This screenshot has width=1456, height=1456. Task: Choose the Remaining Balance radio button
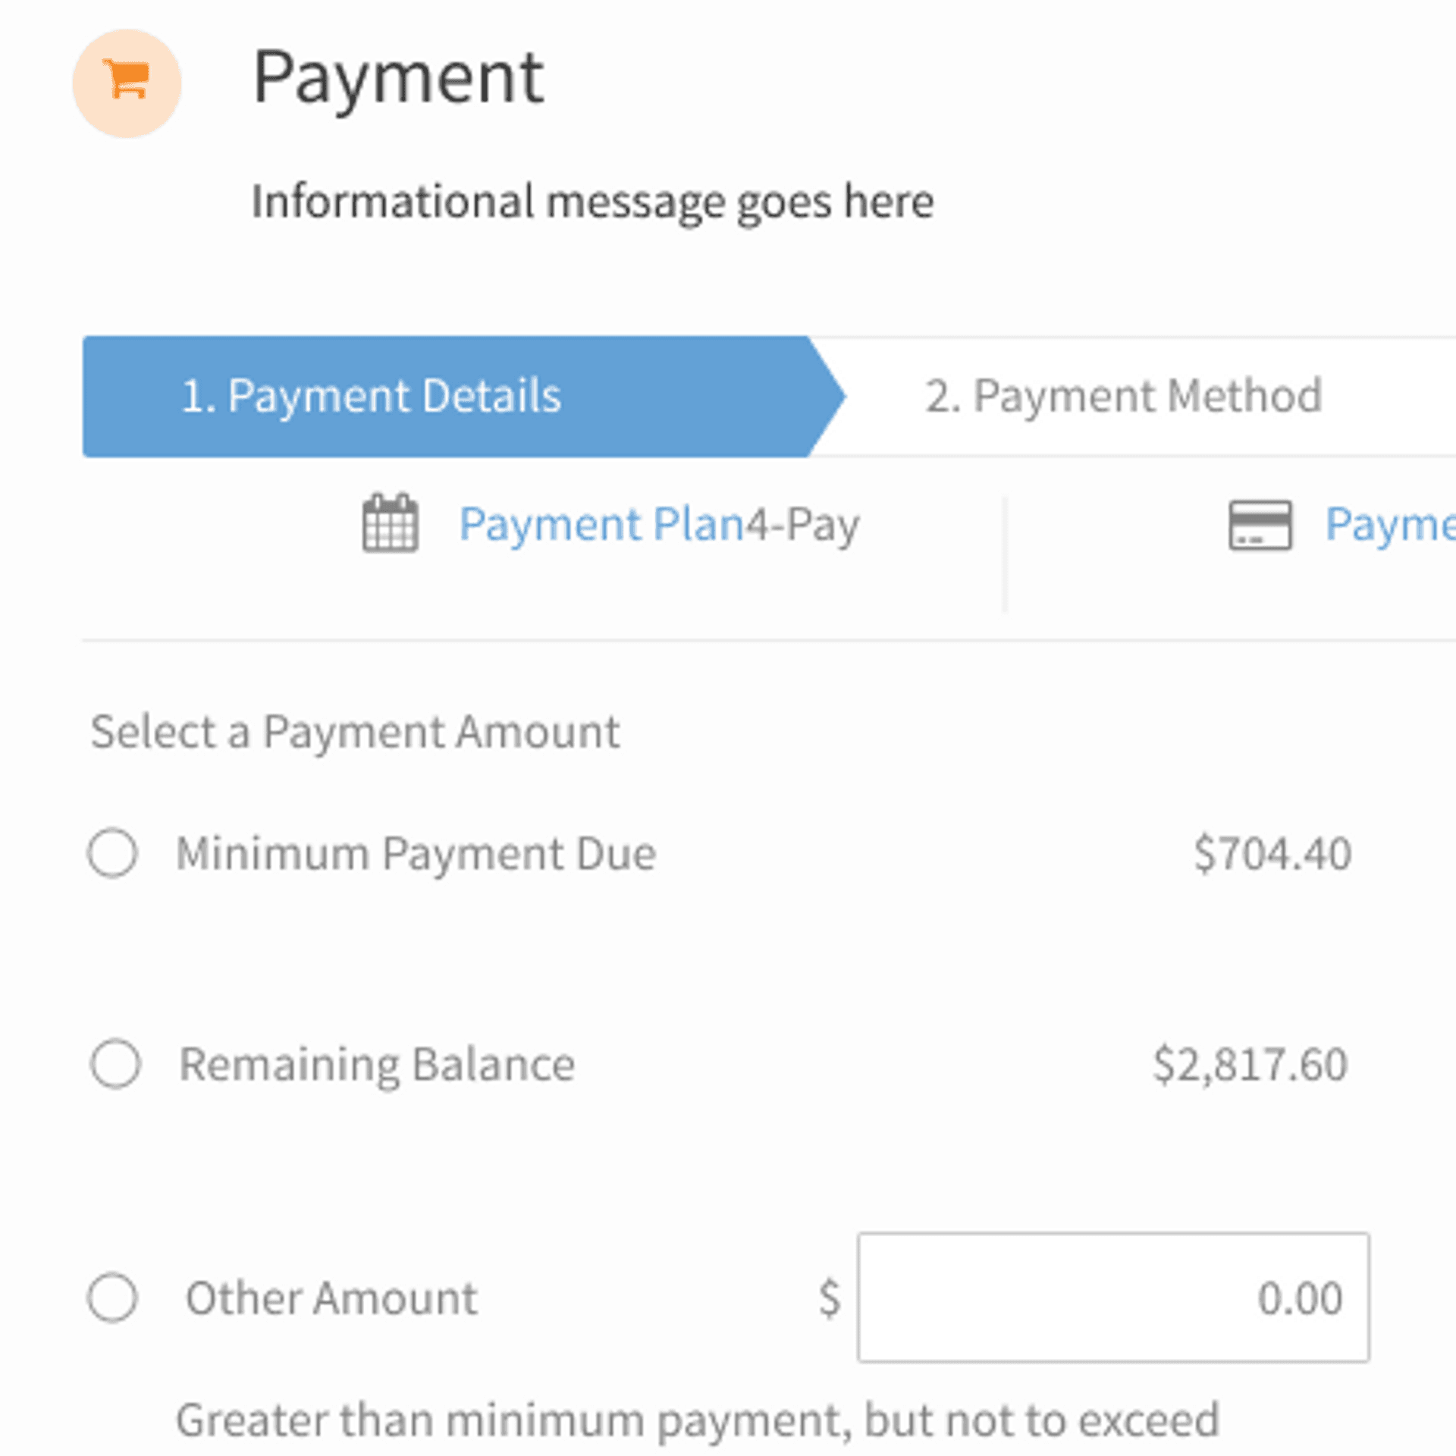pos(115,1063)
